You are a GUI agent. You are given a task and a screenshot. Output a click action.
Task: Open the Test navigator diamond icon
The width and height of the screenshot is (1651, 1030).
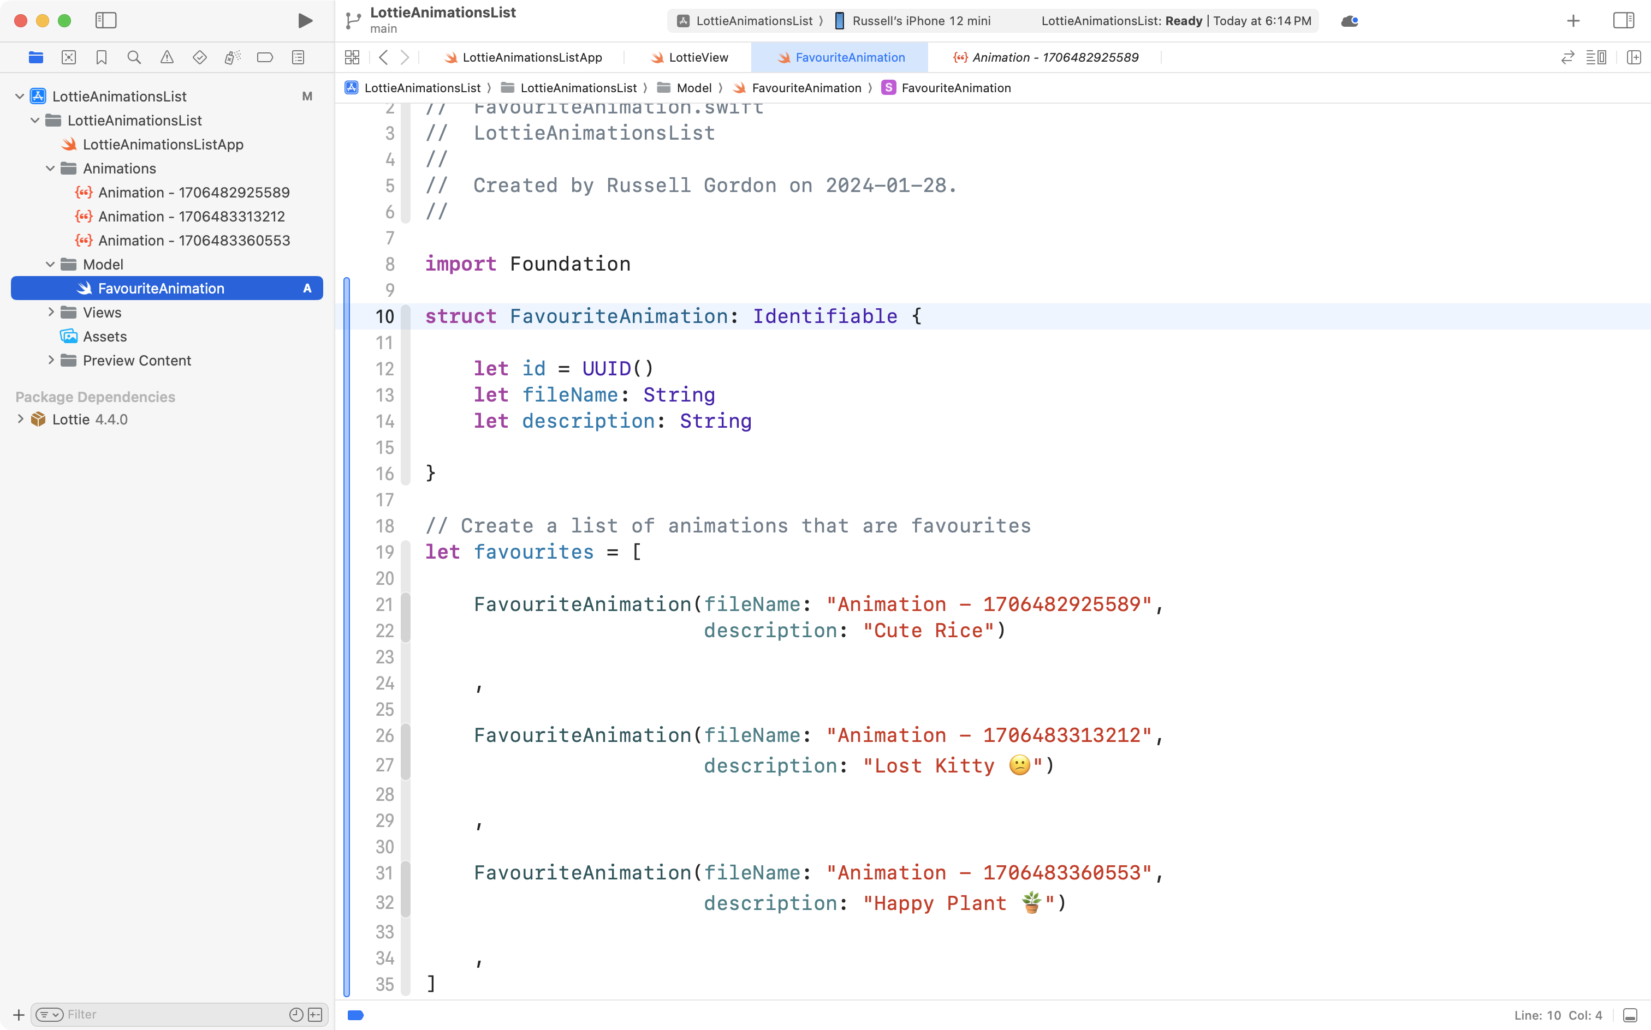tap(200, 57)
